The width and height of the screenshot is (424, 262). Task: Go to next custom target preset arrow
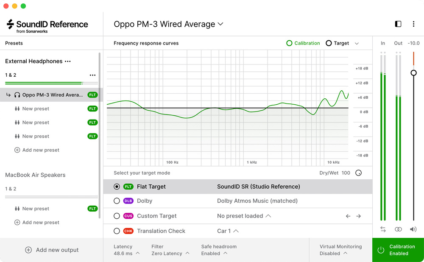point(358,216)
